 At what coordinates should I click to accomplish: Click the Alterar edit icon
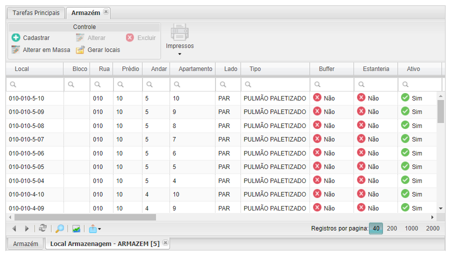coord(80,37)
